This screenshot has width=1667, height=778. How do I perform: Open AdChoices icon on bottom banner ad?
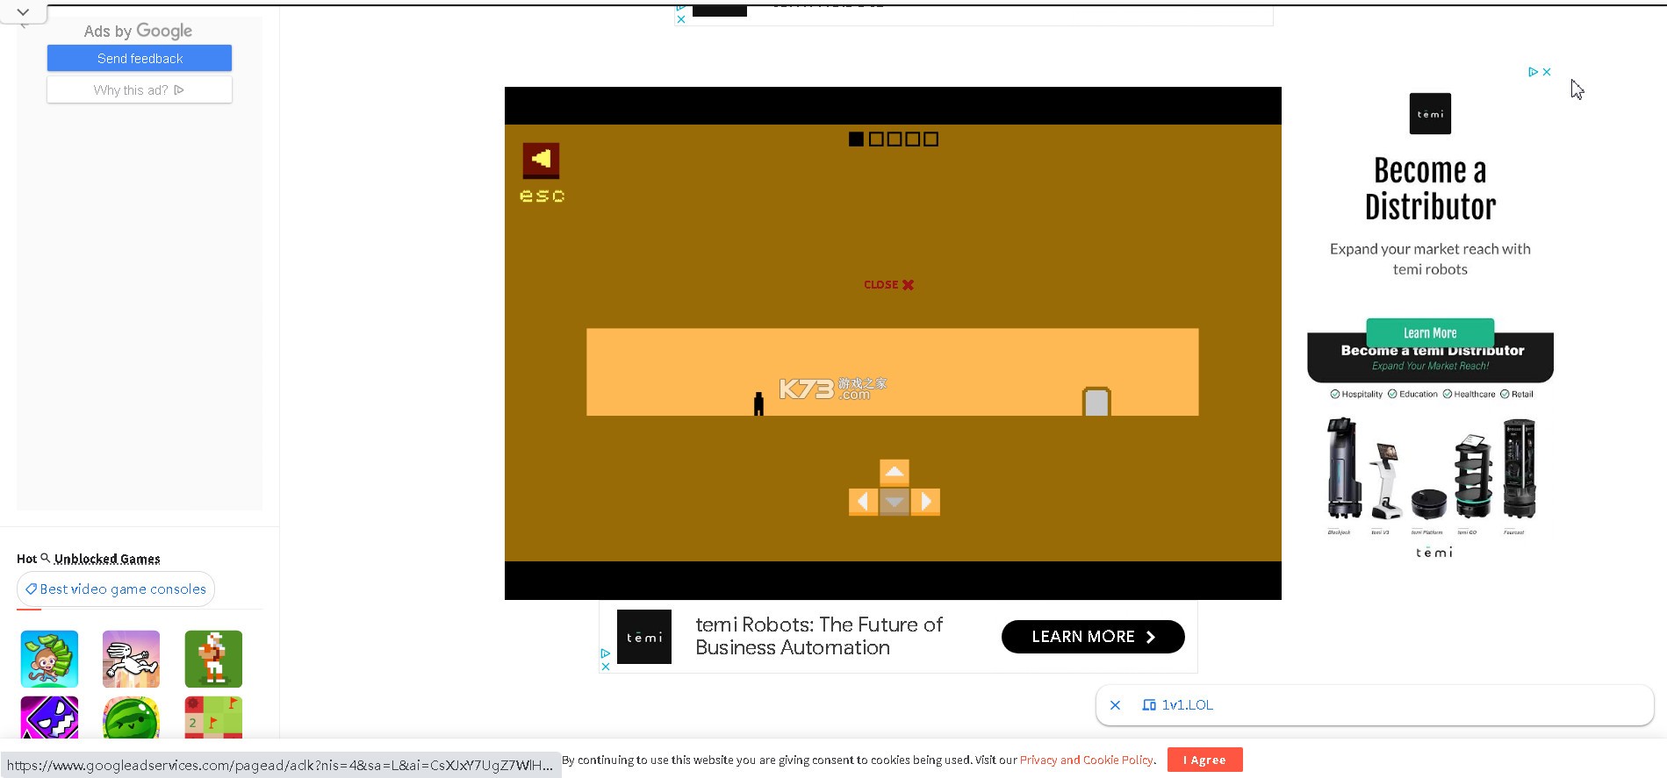(605, 653)
